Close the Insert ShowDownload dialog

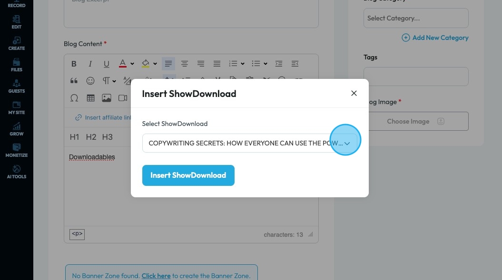coord(354,93)
